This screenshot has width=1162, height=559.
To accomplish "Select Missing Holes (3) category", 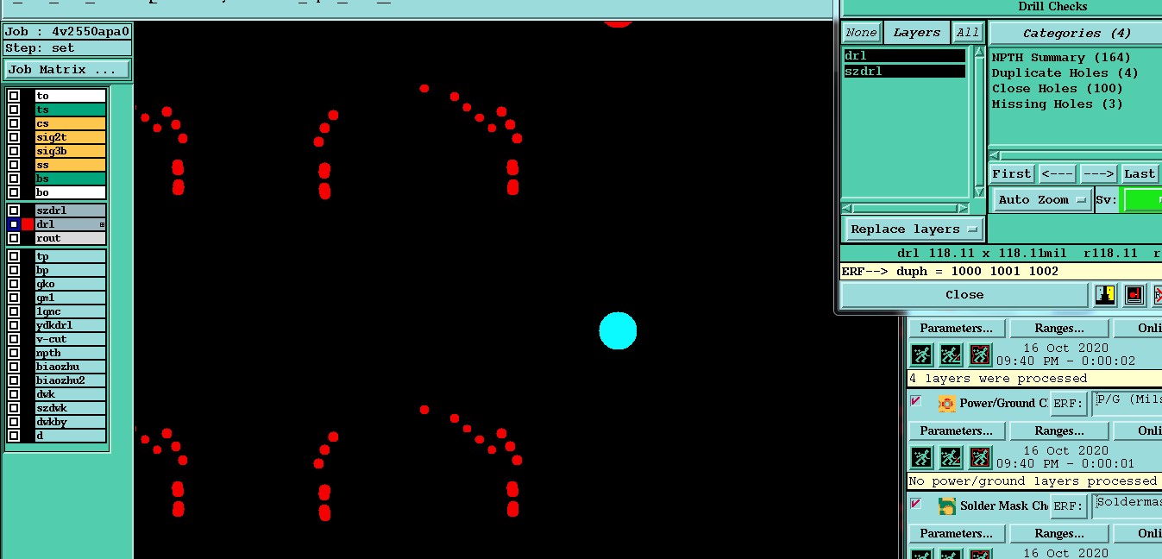I will [x=1057, y=104].
